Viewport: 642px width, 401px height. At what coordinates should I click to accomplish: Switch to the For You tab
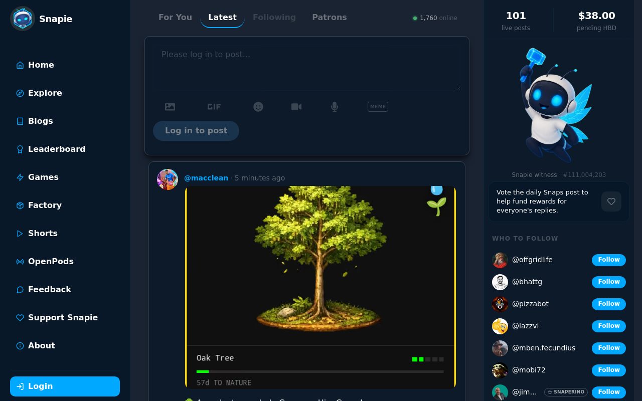[x=175, y=17]
